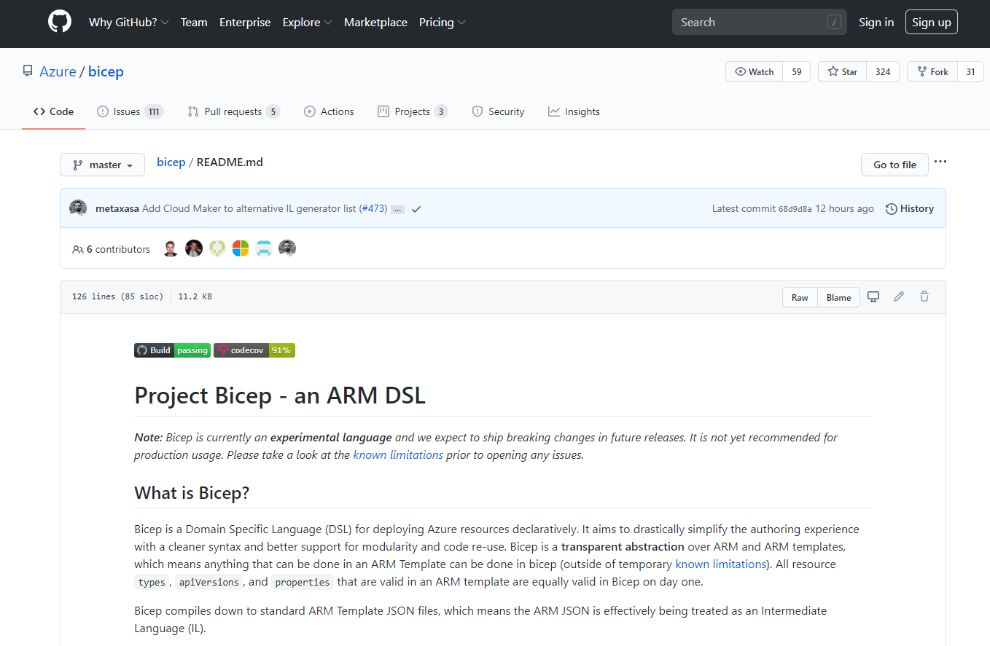Click the green commit status checkmark
The height and width of the screenshot is (646, 990).
pos(416,209)
